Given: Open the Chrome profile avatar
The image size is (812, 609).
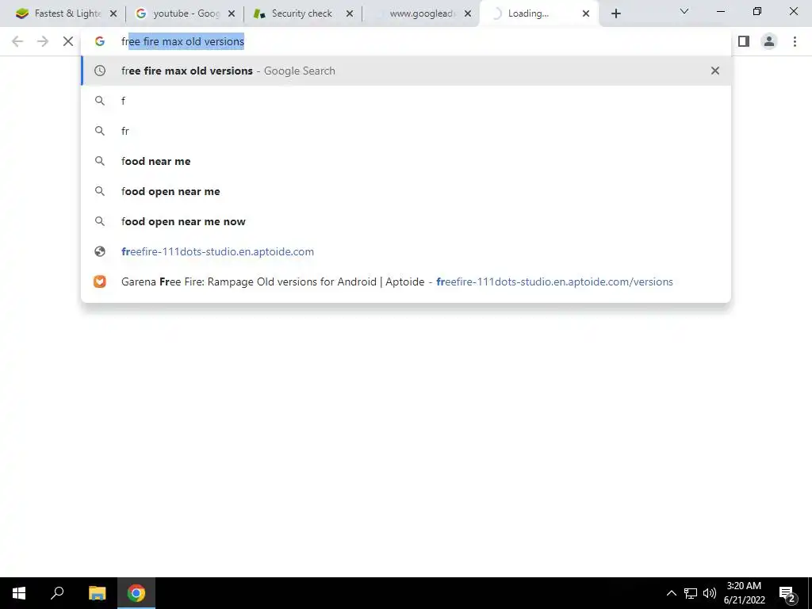Looking at the screenshot, I should click(769, 41).
